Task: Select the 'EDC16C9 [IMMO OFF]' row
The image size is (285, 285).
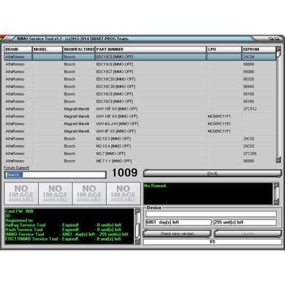Action: pyautogui.click(x=140, y=101)
